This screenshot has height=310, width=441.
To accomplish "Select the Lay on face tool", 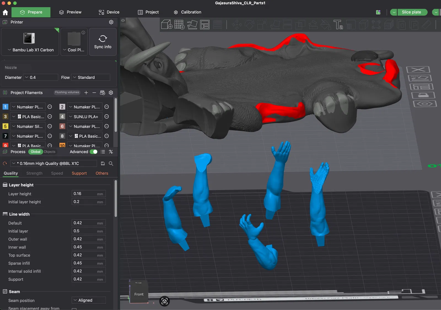I will pos(275,25).
